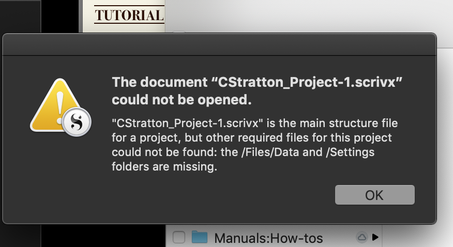Click the black strip left of the TUTORIAL cover

pyautogui.click(x=60, y=16)
